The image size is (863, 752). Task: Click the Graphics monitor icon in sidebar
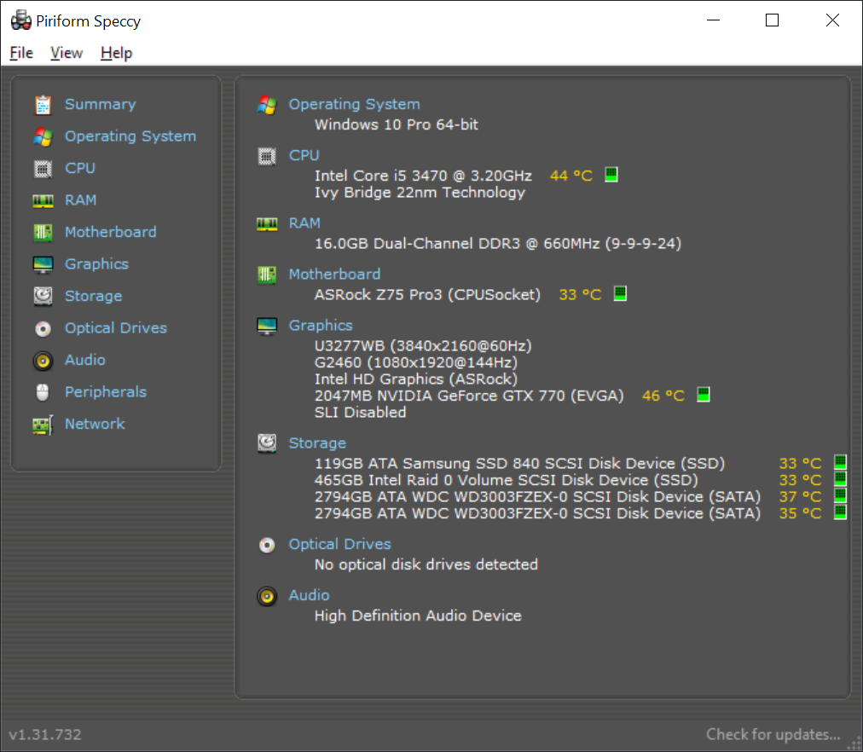(43, 264)
